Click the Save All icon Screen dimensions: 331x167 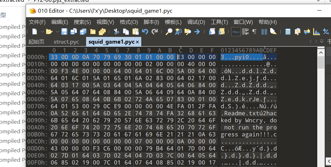(83, 32)
